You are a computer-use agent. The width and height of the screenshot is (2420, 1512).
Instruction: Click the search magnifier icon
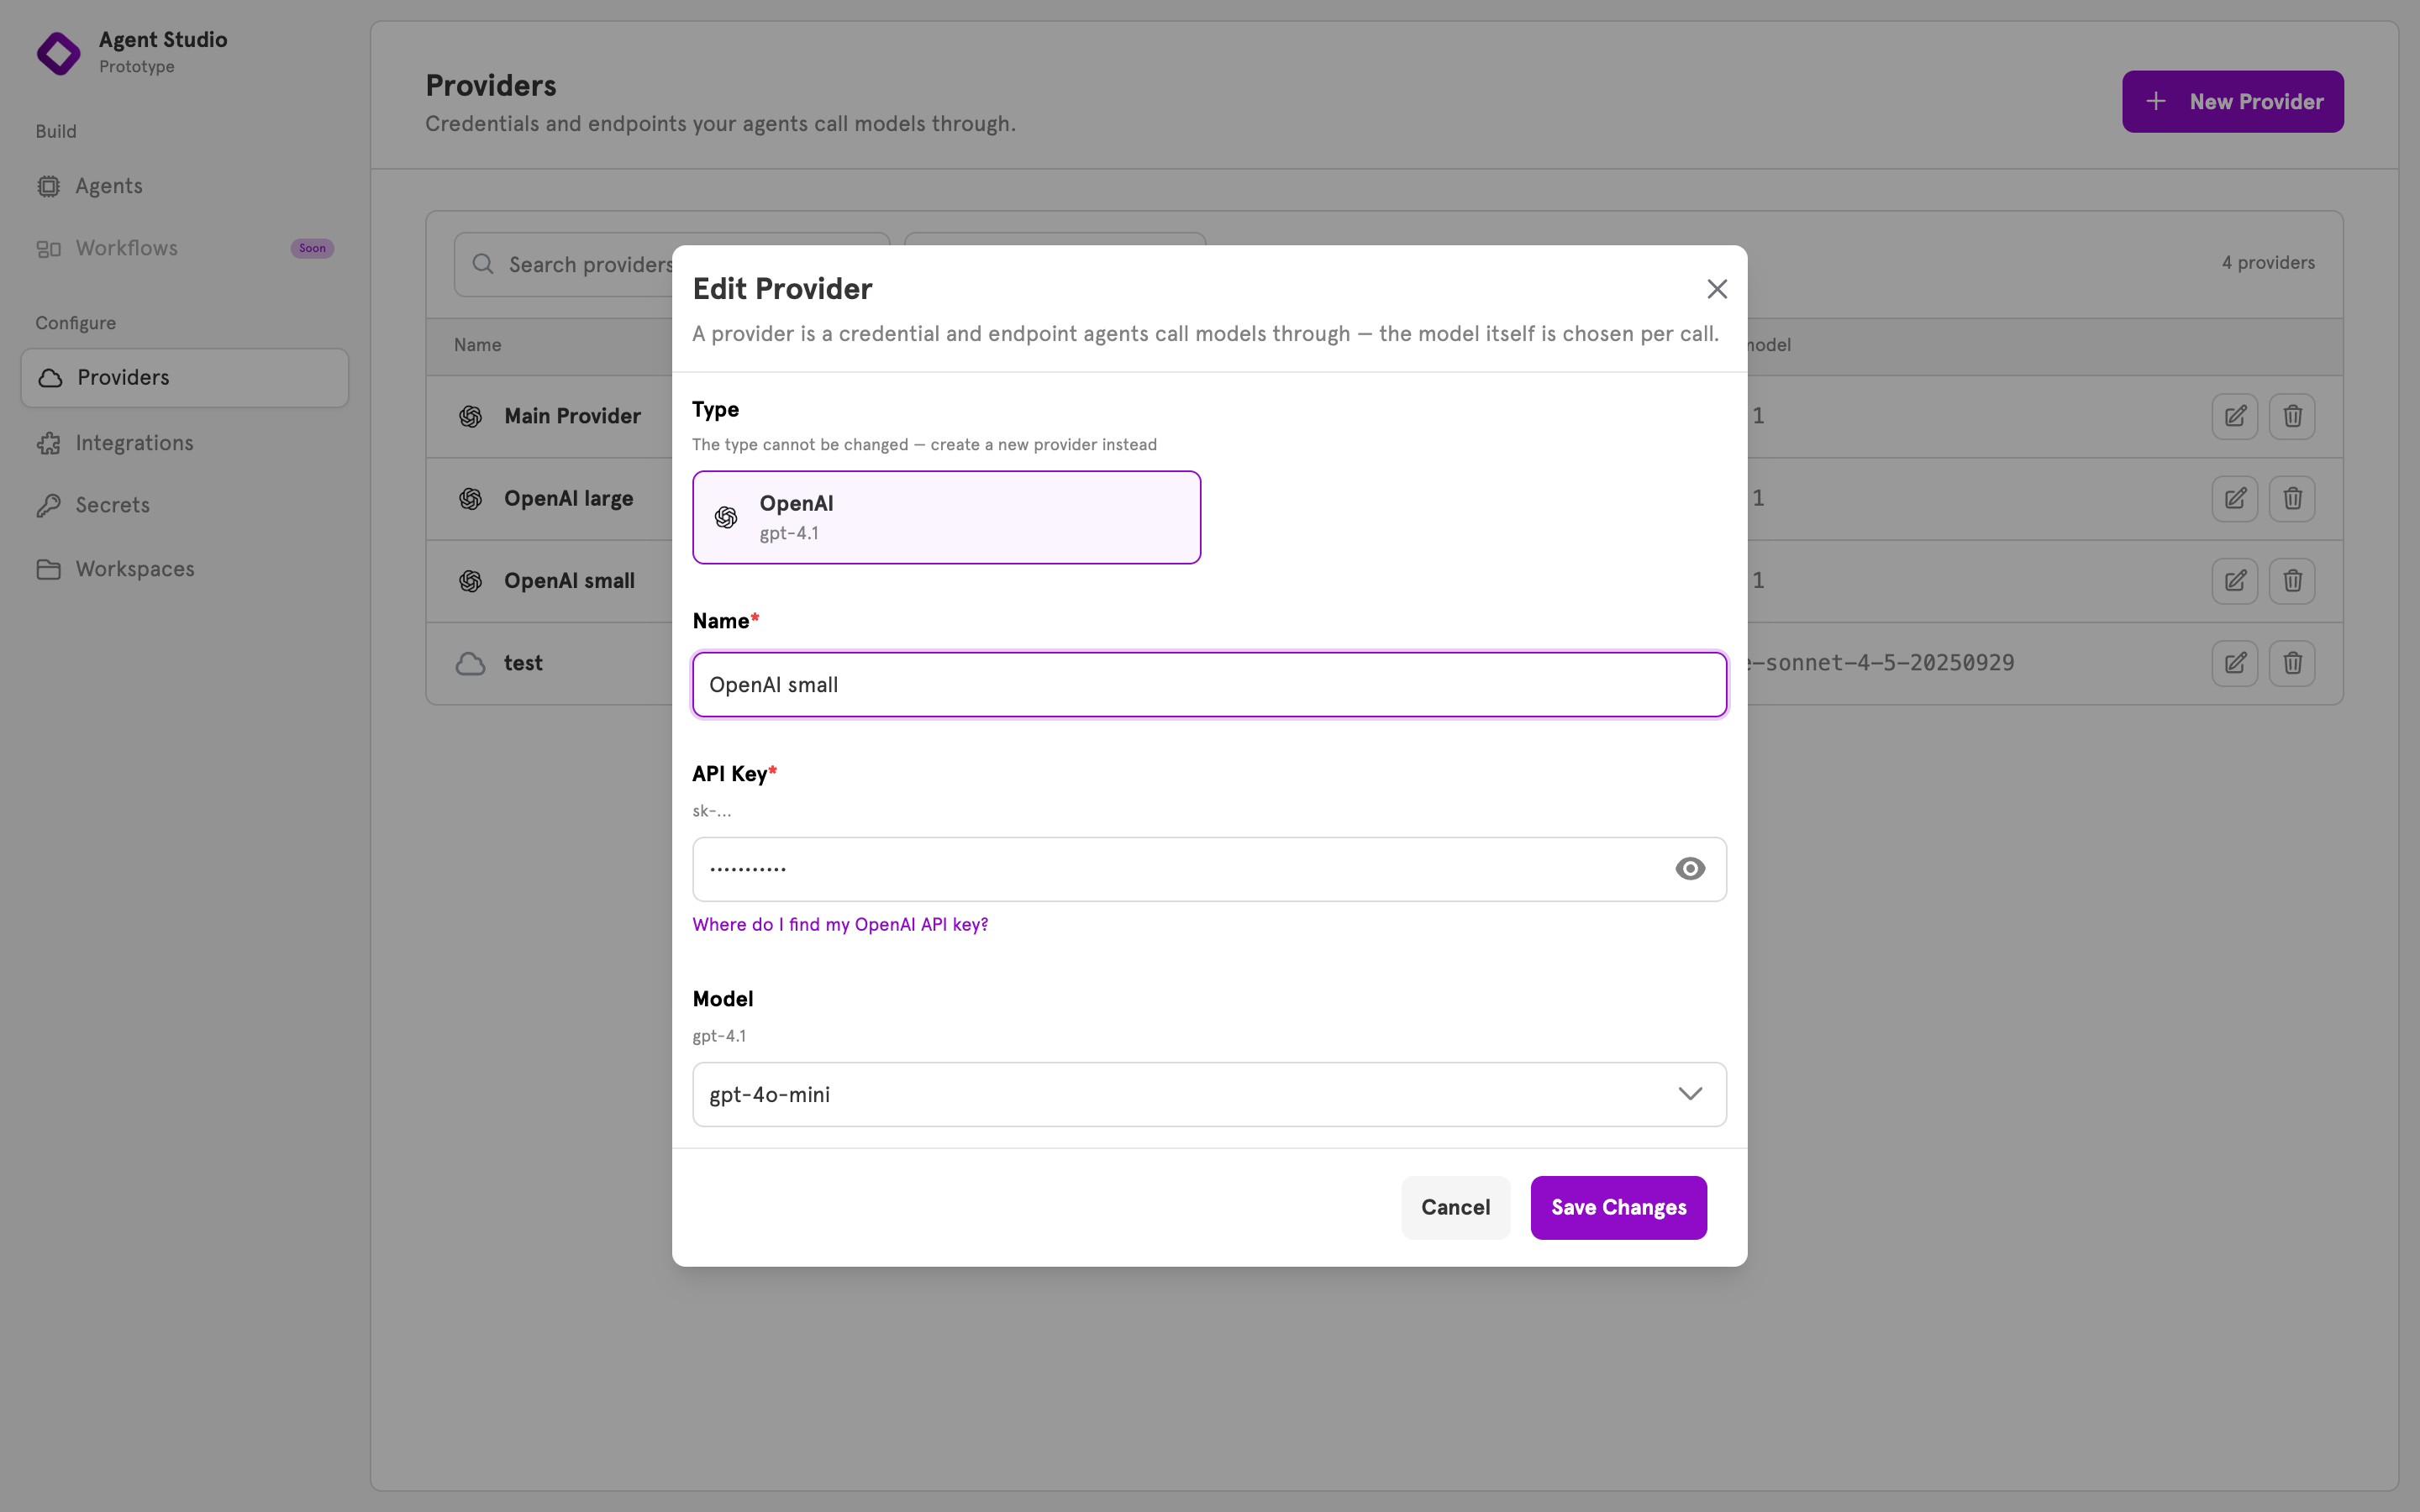click(x=483, y=264)
